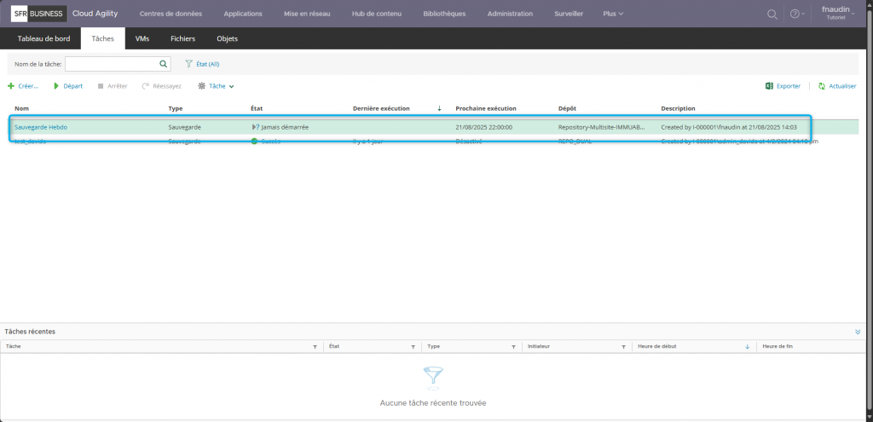Click the SFR Business logo
Screen dimensions: 873x422
point(39,14)
